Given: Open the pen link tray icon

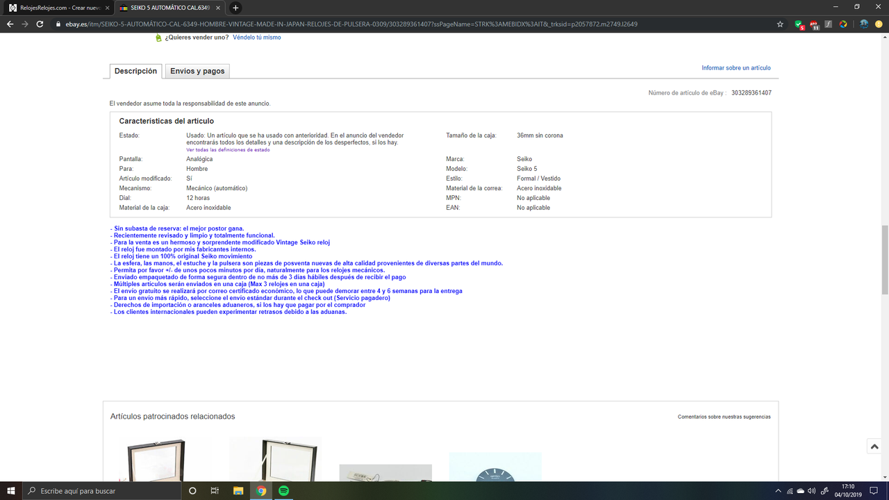Looking at the screenshot, I should tap(825, 491).
